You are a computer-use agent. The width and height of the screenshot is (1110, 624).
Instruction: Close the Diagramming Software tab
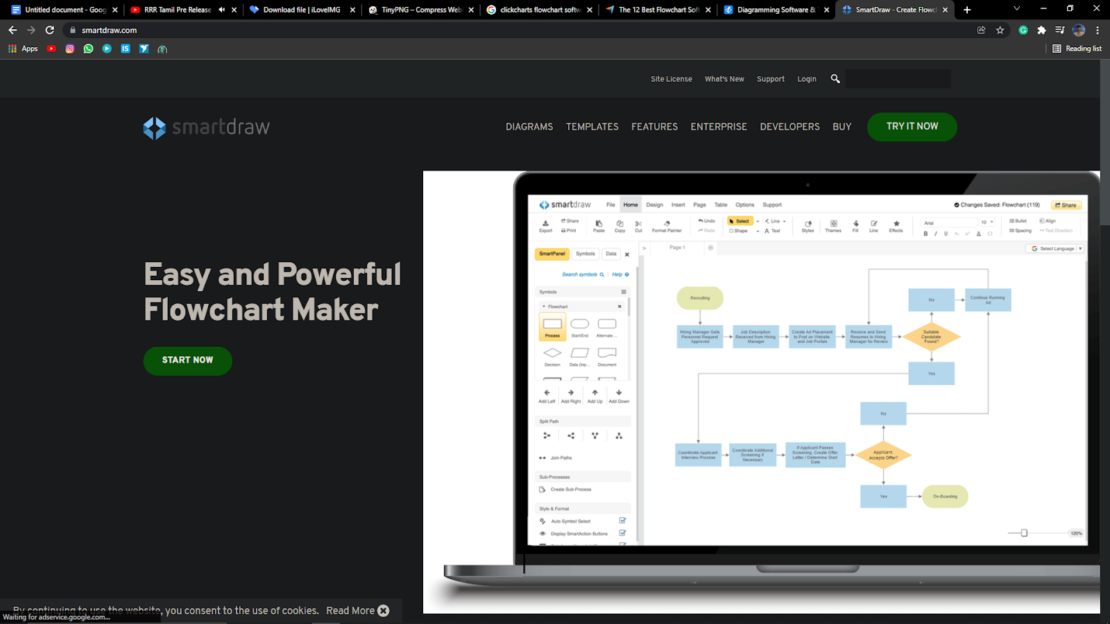827,10
